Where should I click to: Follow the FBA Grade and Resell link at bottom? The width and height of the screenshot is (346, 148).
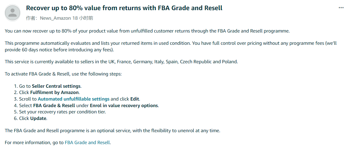87,143
